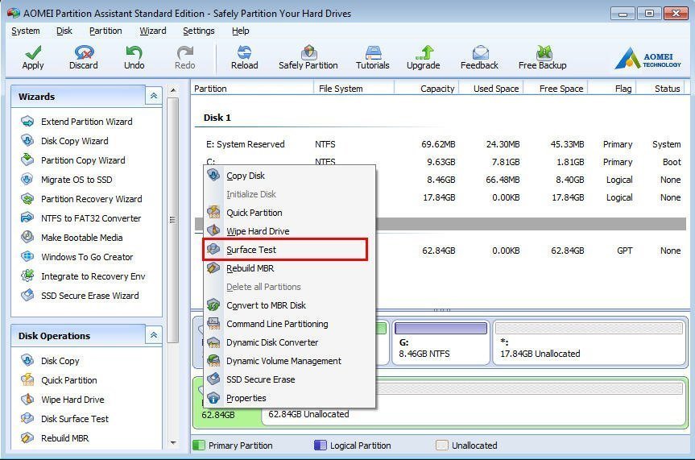Launch the Partition Copy Wizard
695x460 pixels.
click(x=83, y=160)
